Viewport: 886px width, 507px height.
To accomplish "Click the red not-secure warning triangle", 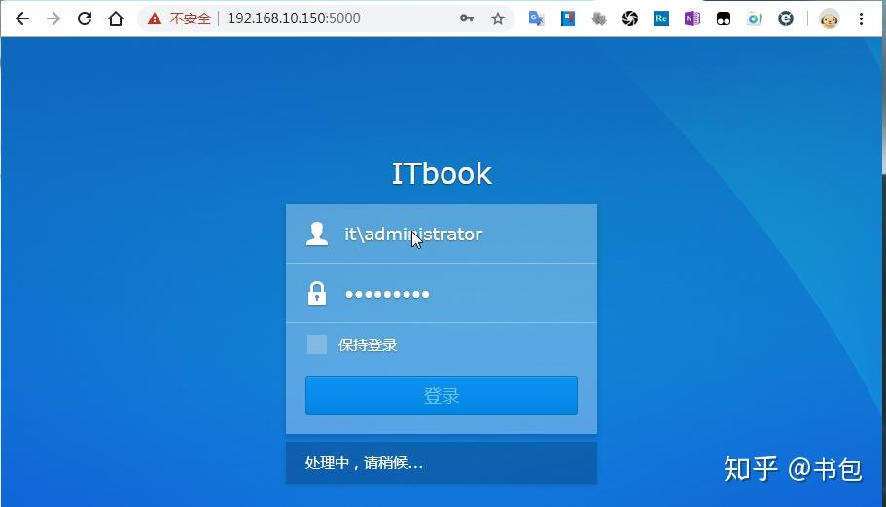I will [x=155, y=18].
